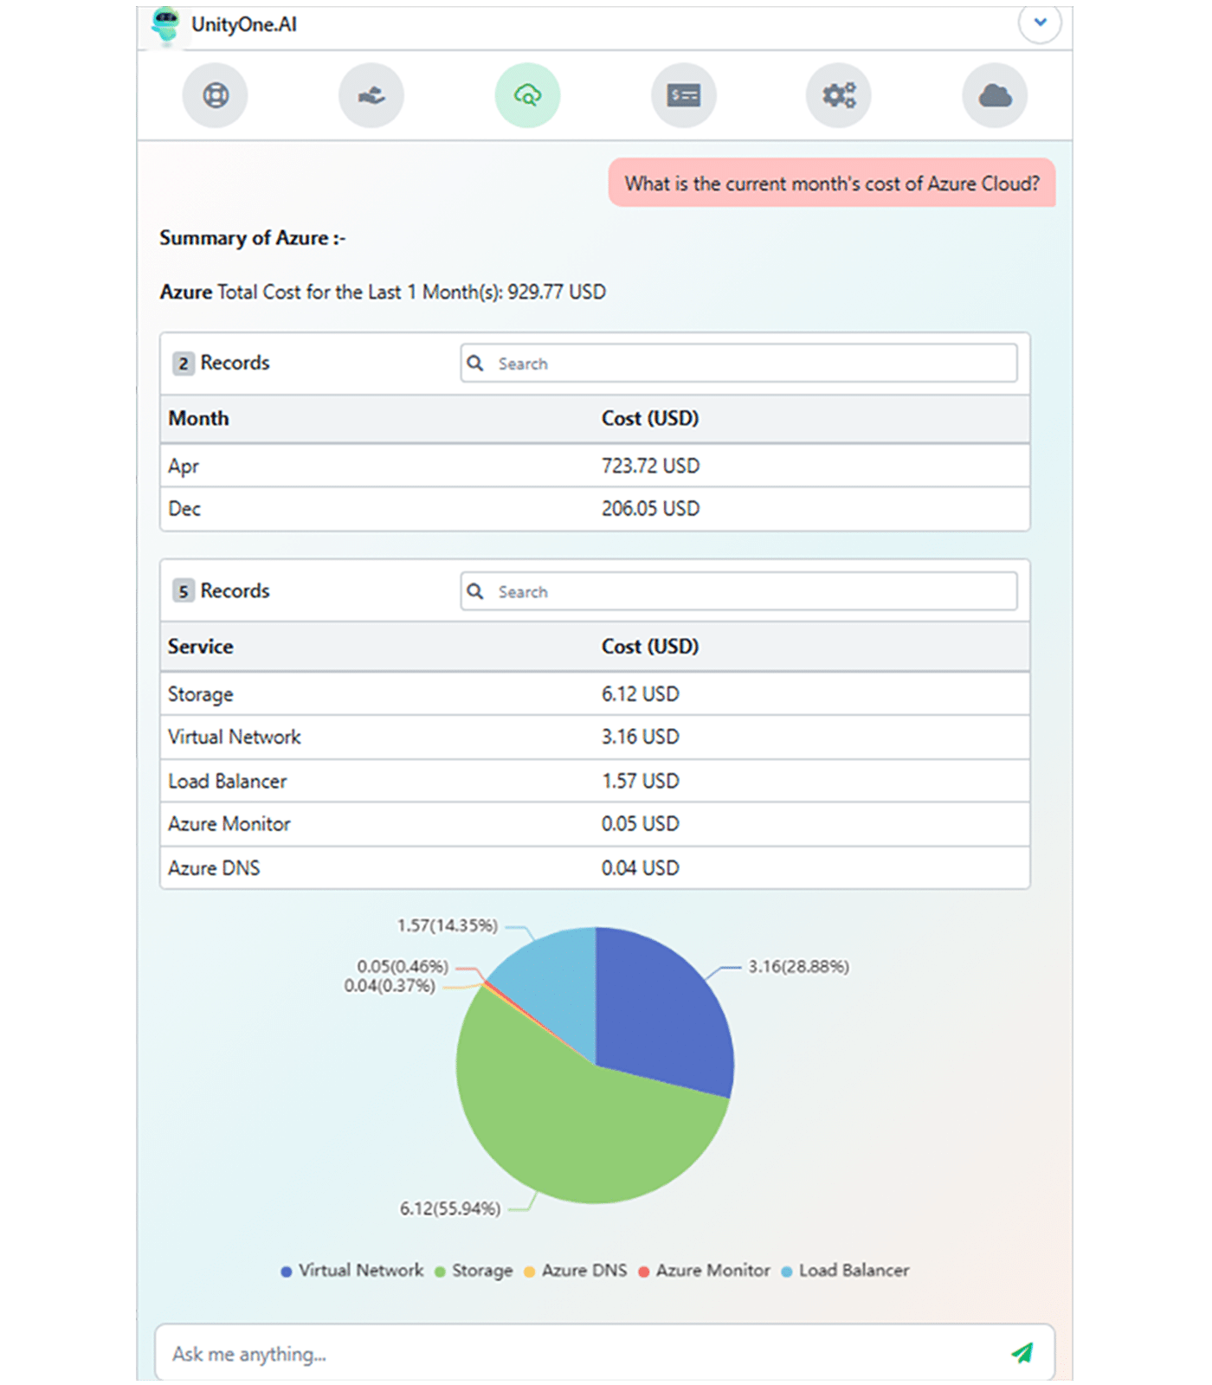Click the Ask me anything input box
Screen dimensions: 1212x1385
pos(580,1354)
